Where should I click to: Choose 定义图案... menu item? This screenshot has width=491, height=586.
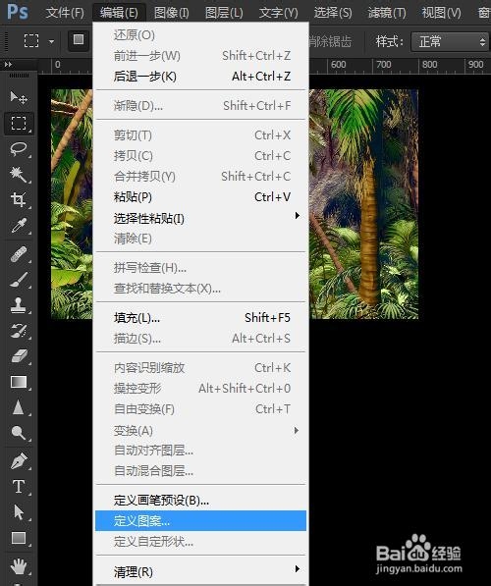click(x=200, y=520)
